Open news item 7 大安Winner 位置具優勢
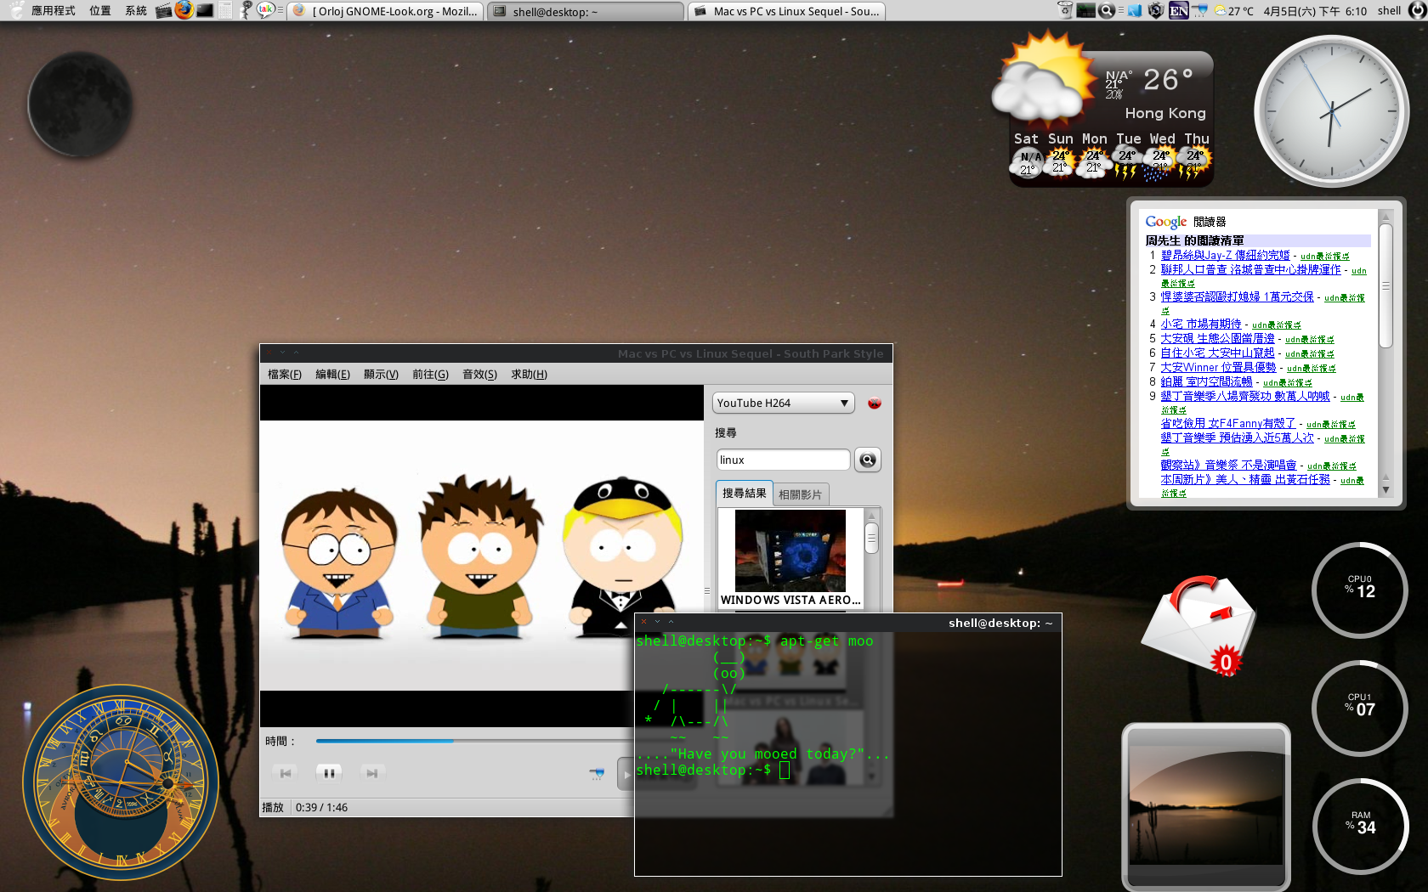The height and width of the screenshot is (892, 1428). (x=1218, y=367)
